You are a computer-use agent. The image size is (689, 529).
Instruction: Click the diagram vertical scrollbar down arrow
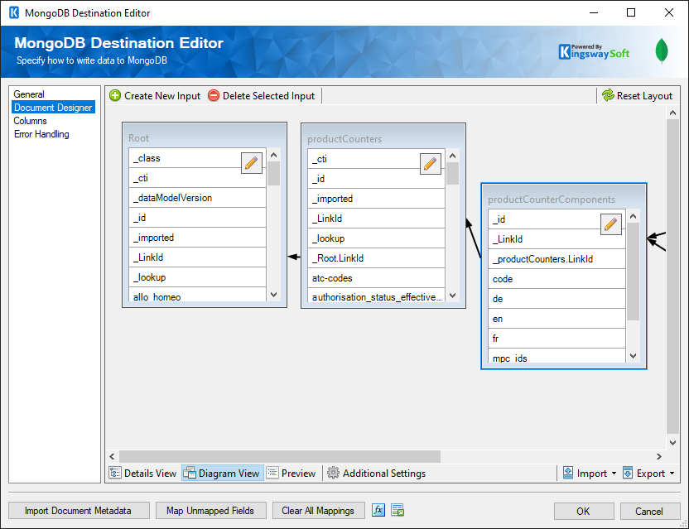[x=672, y=443]
